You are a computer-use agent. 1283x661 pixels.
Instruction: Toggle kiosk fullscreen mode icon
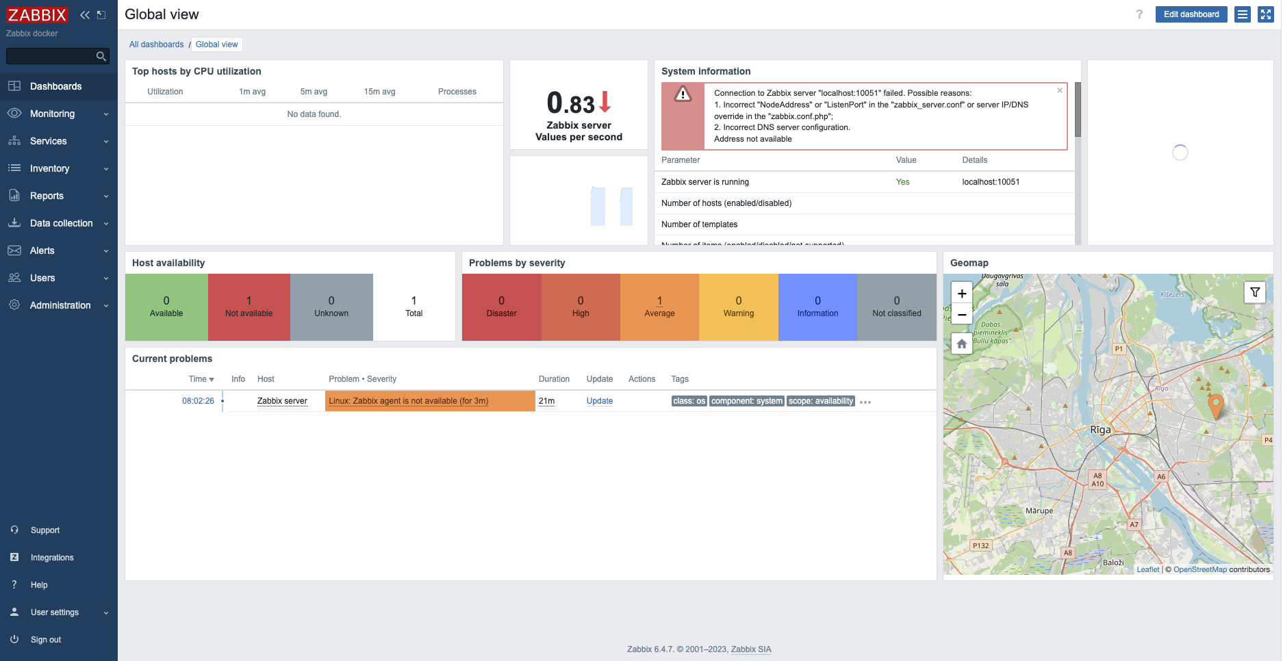(1266, 14)
